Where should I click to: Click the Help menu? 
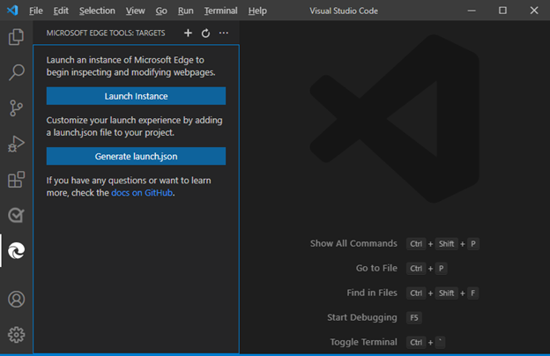(257, 11)
